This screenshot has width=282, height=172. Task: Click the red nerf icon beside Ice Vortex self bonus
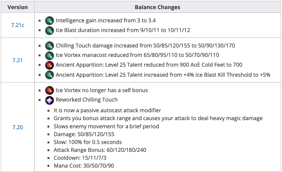(x=50, y=90)
